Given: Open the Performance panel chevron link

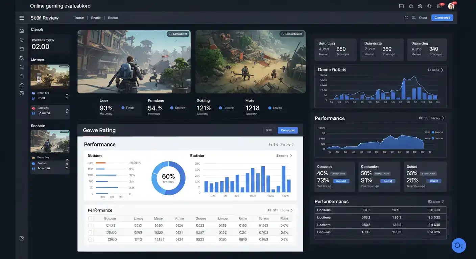Looking at the screenshot, I should (443, 118).
